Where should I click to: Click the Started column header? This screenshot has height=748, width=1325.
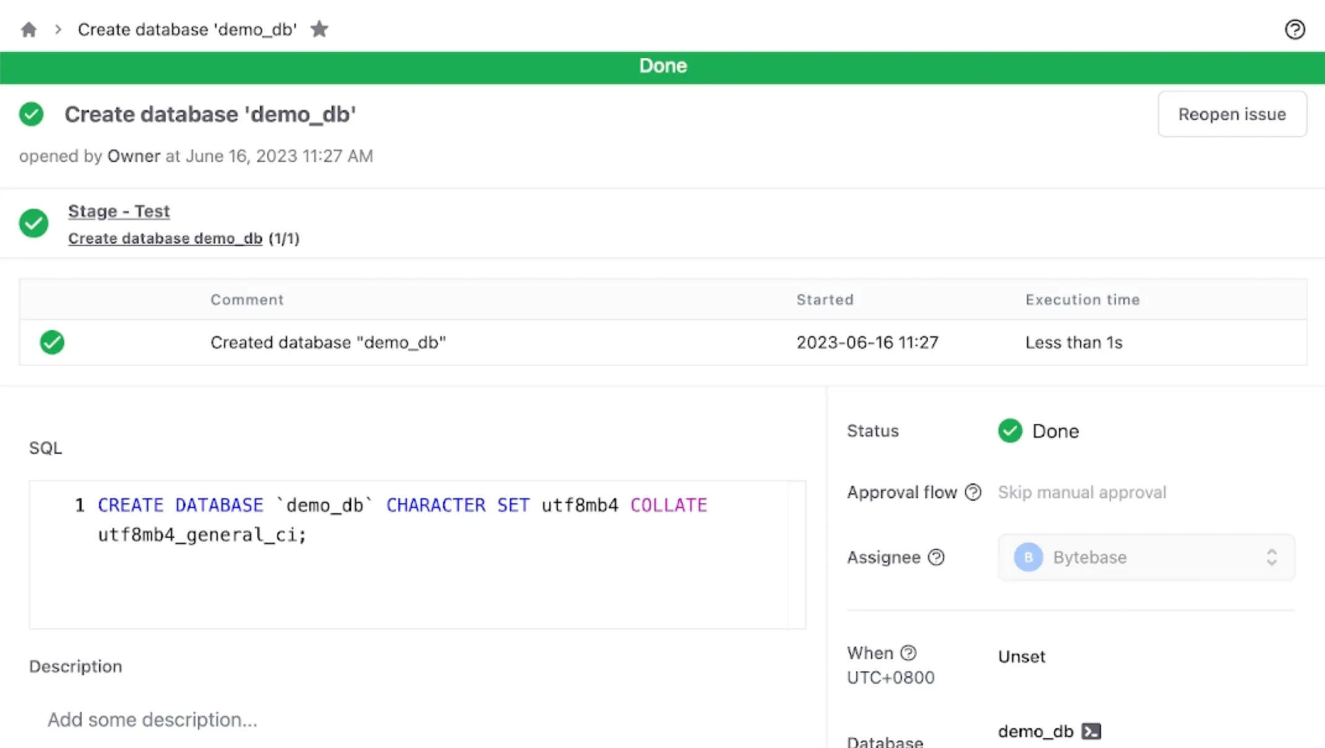point(825,300)
